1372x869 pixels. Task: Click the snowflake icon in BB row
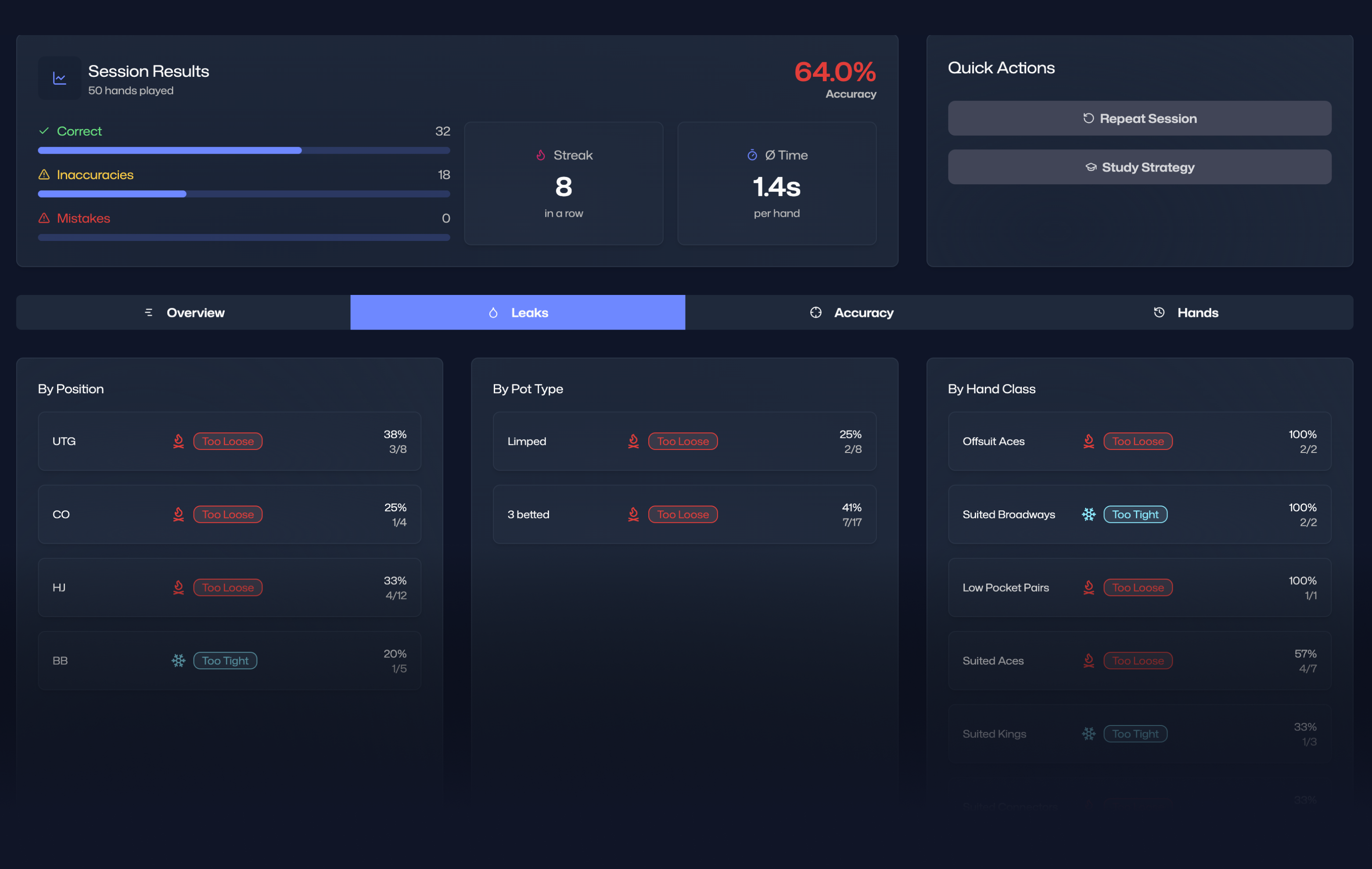point(178,661)
